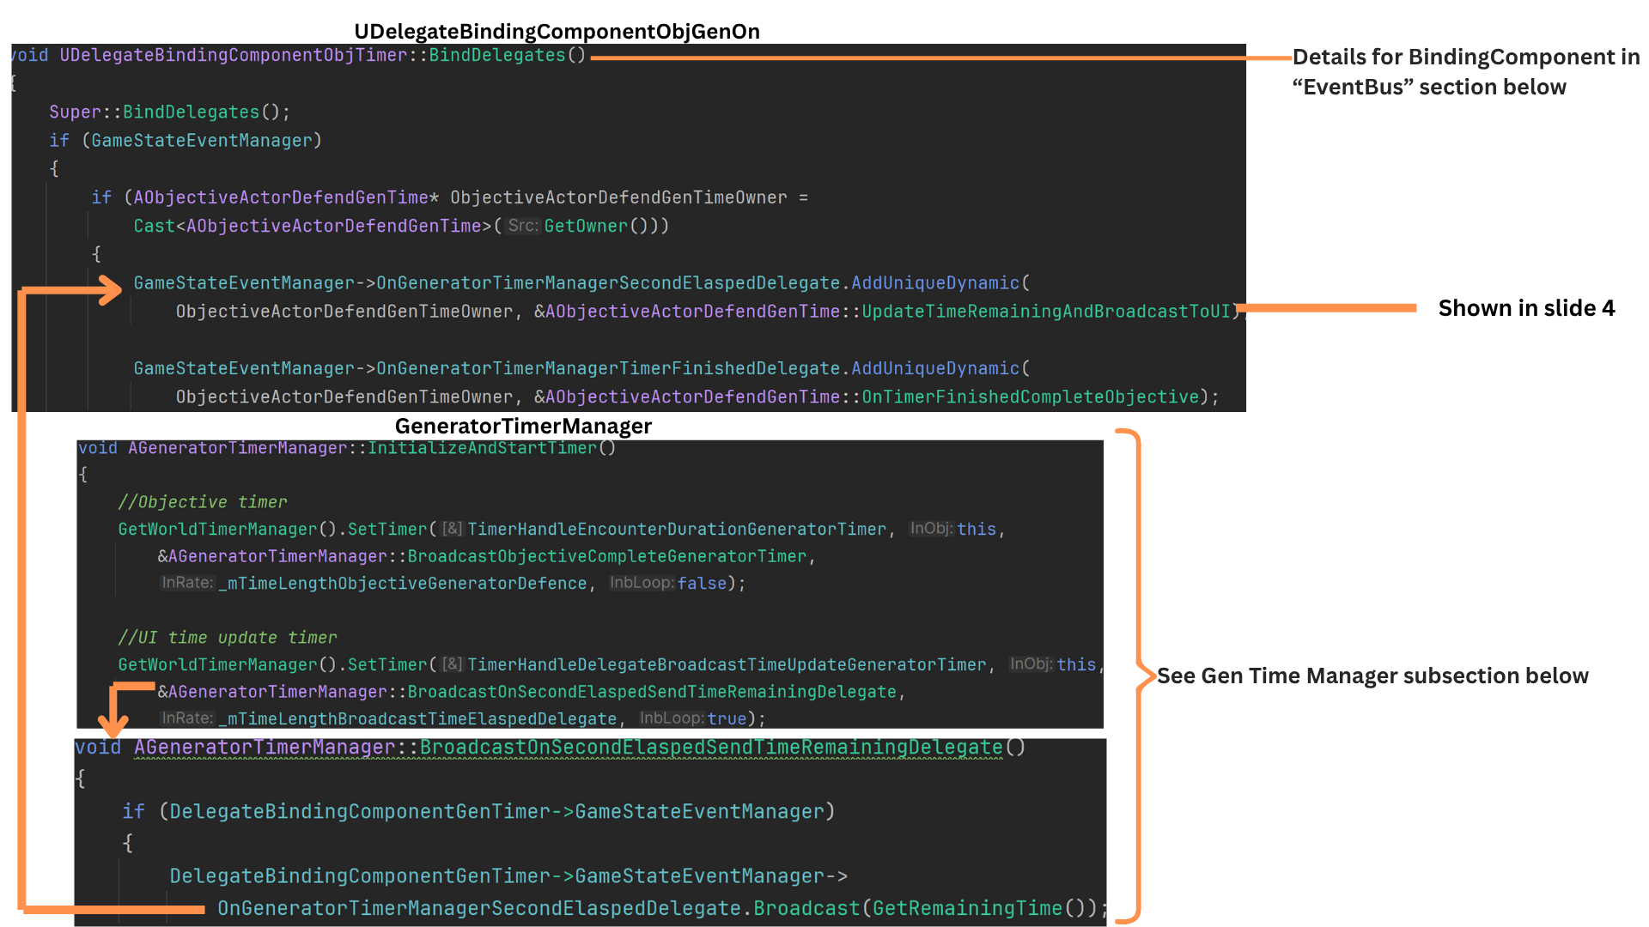Click the [&] hint before TimerHandleDelegateBroadcastTimeUpdateGeneratorTimer

[453, 664]
